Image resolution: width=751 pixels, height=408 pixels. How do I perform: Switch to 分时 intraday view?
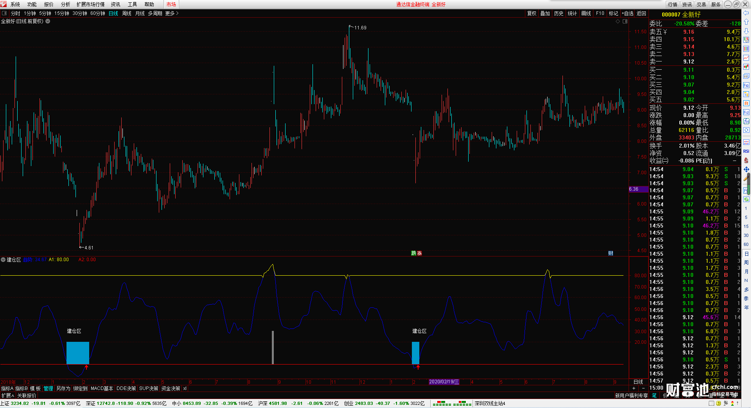[x=16, y=13]
